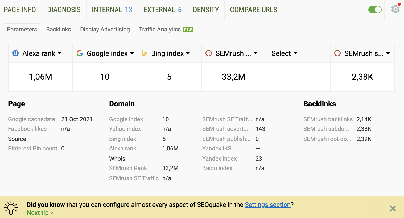The width and height of the screenshot is (404, 218).
Task: Click the 1,06M Alexa rank value cell
Action: (40, 77)
